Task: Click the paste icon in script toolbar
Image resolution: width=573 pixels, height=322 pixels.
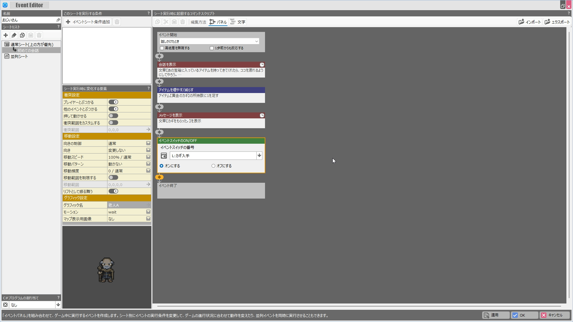Action: point(174,22)
